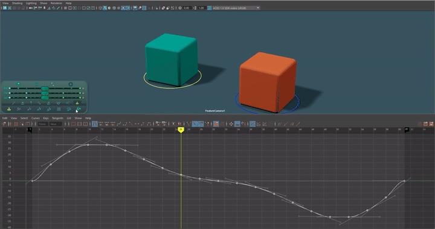The height and width of the screenshot is (229, 435).
Task: Click the diagonal-line icon at the left of the floating panel's middle row
Action: [x=13, y=103]
